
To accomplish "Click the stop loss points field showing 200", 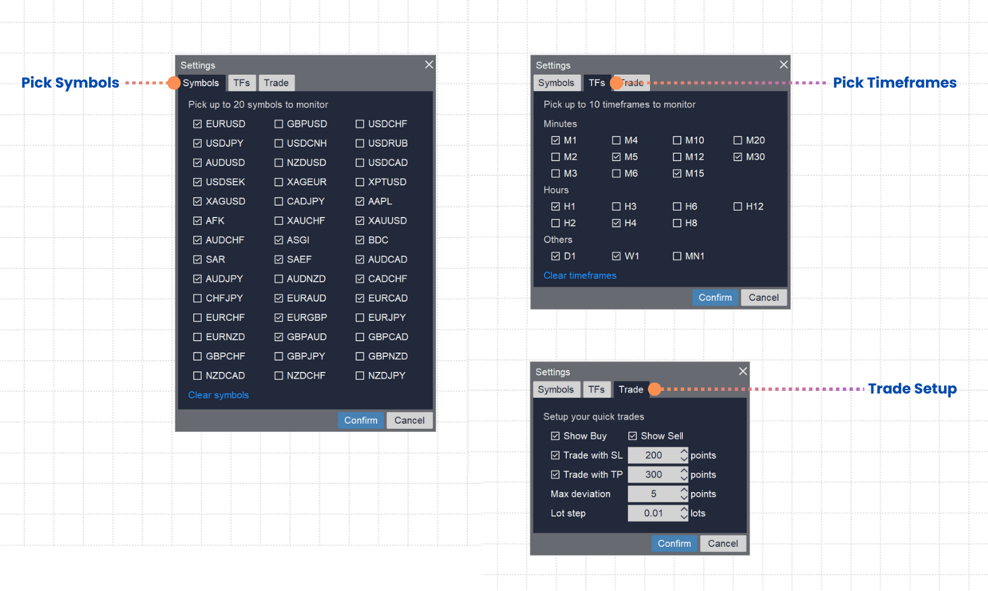I will pos(653,456).
